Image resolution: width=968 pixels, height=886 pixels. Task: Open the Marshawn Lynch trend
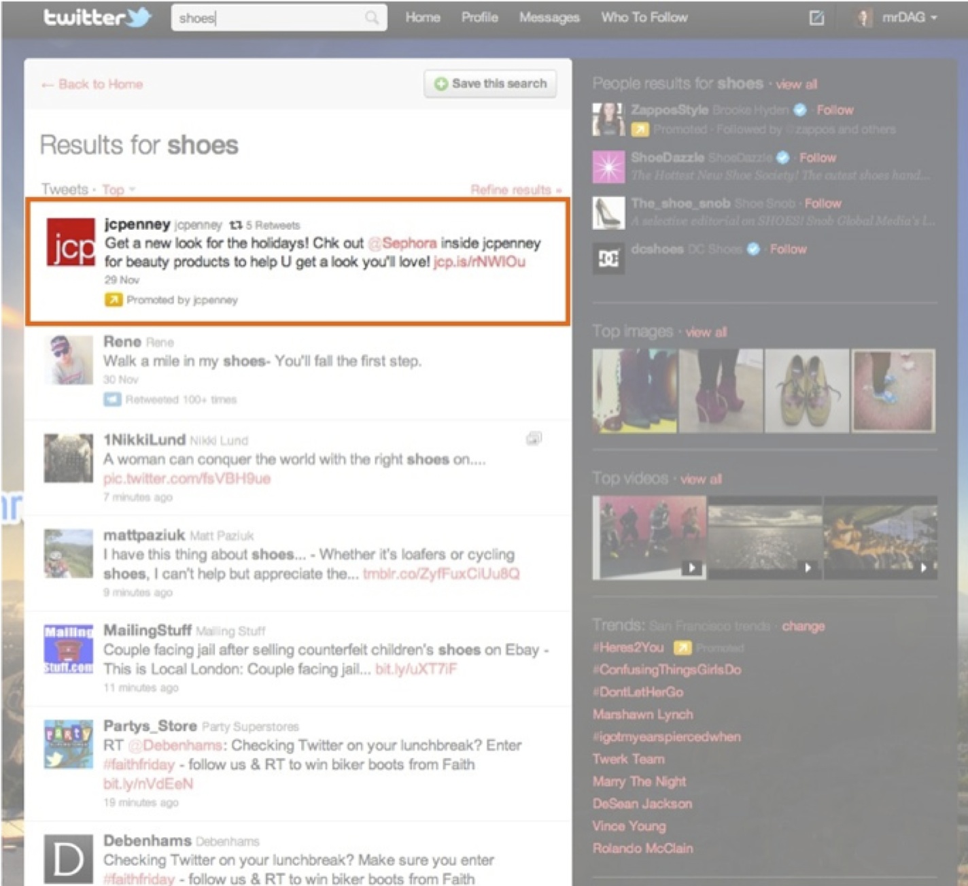(643, 715)
